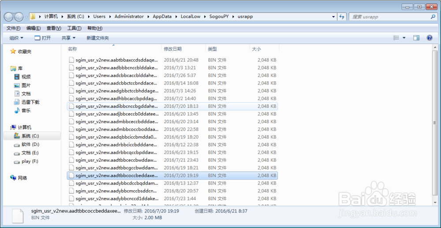The width and height of the screenshot is (441, 228).
Task: Expand the 组织 toolbar dropdown
Action: pyautogui.click(x=16, y=38)
